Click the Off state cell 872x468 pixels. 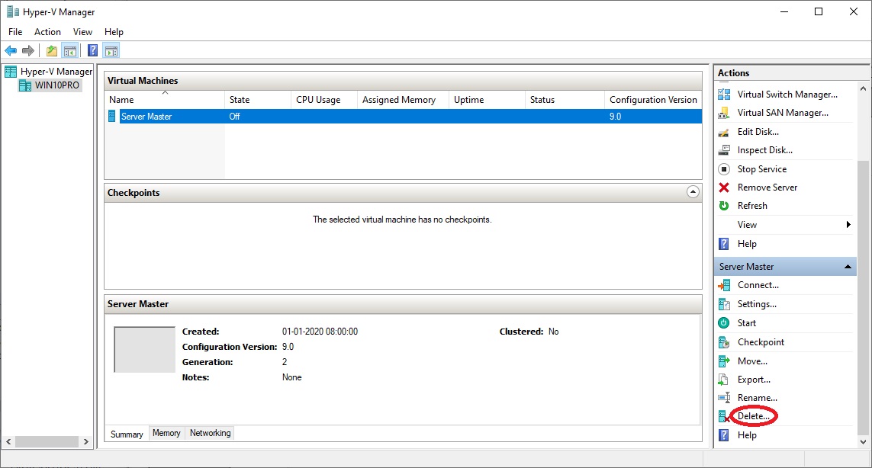[235, 116]
